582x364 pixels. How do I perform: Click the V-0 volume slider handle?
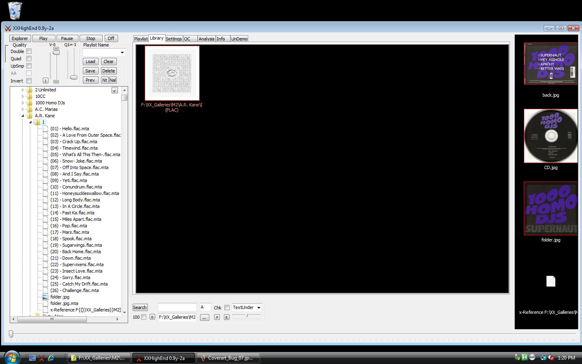56,53
